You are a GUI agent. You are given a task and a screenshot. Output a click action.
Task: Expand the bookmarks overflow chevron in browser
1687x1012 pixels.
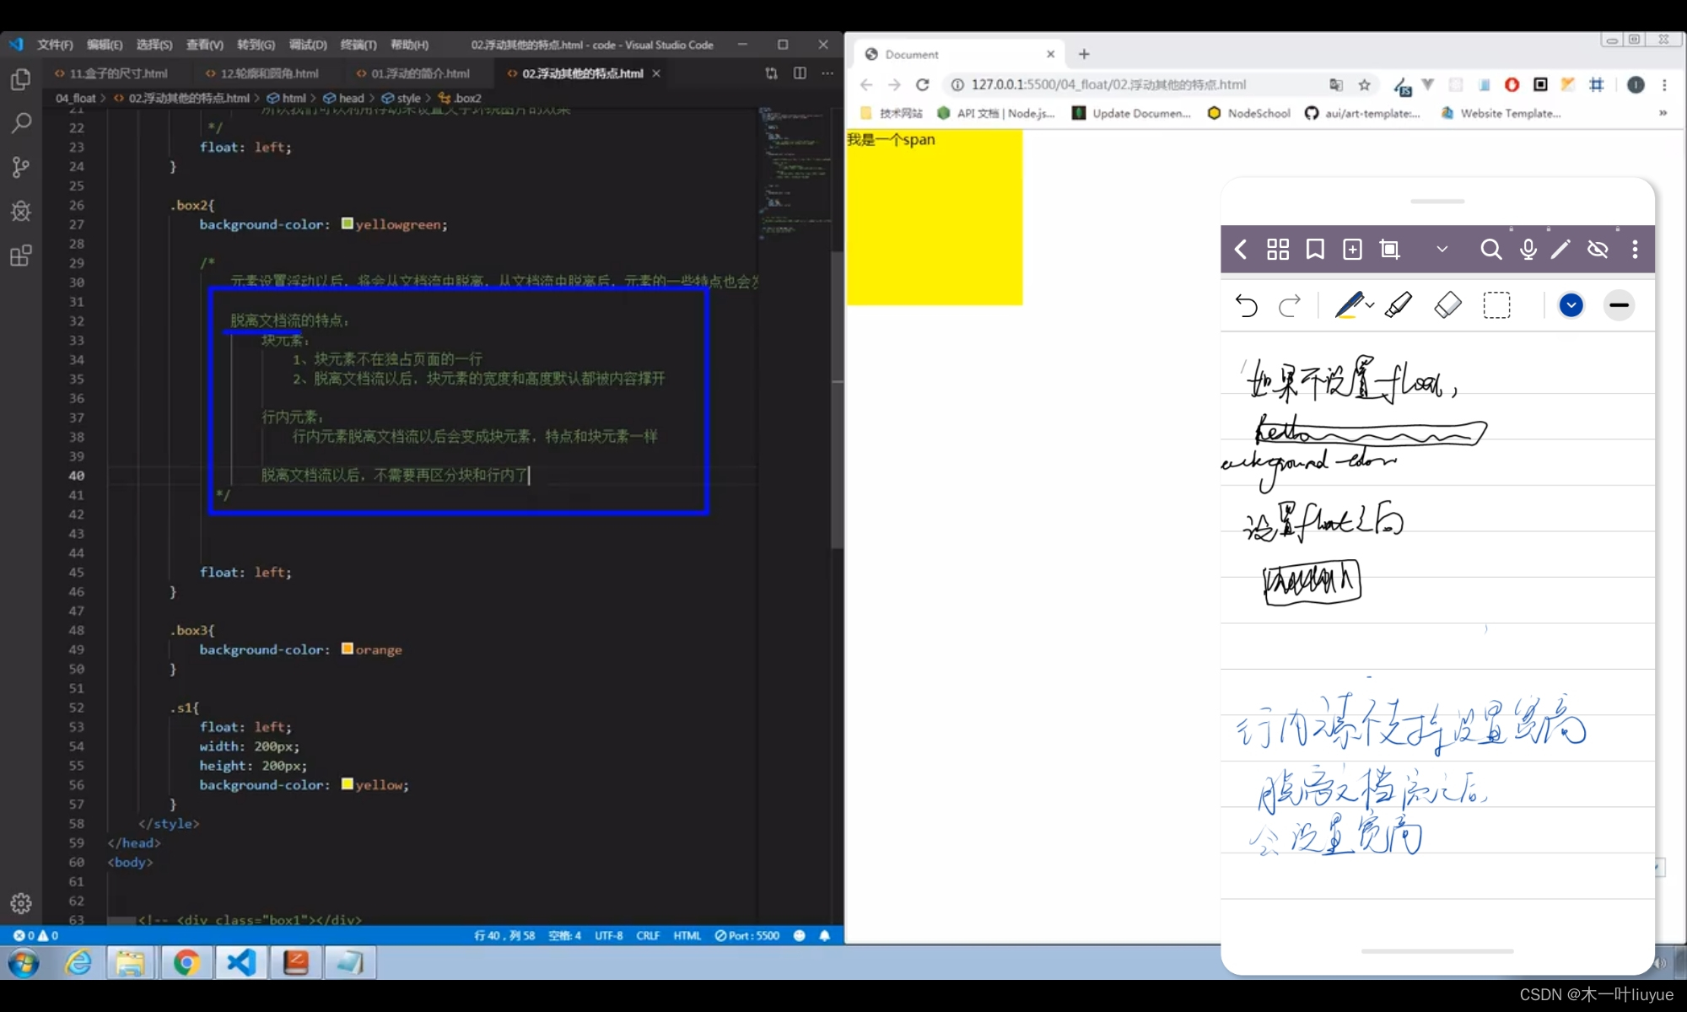pos(1663,113)
